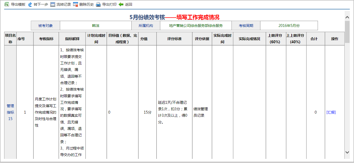
Task: Open the 管理指标 15 project link
Action: point(10,112)
